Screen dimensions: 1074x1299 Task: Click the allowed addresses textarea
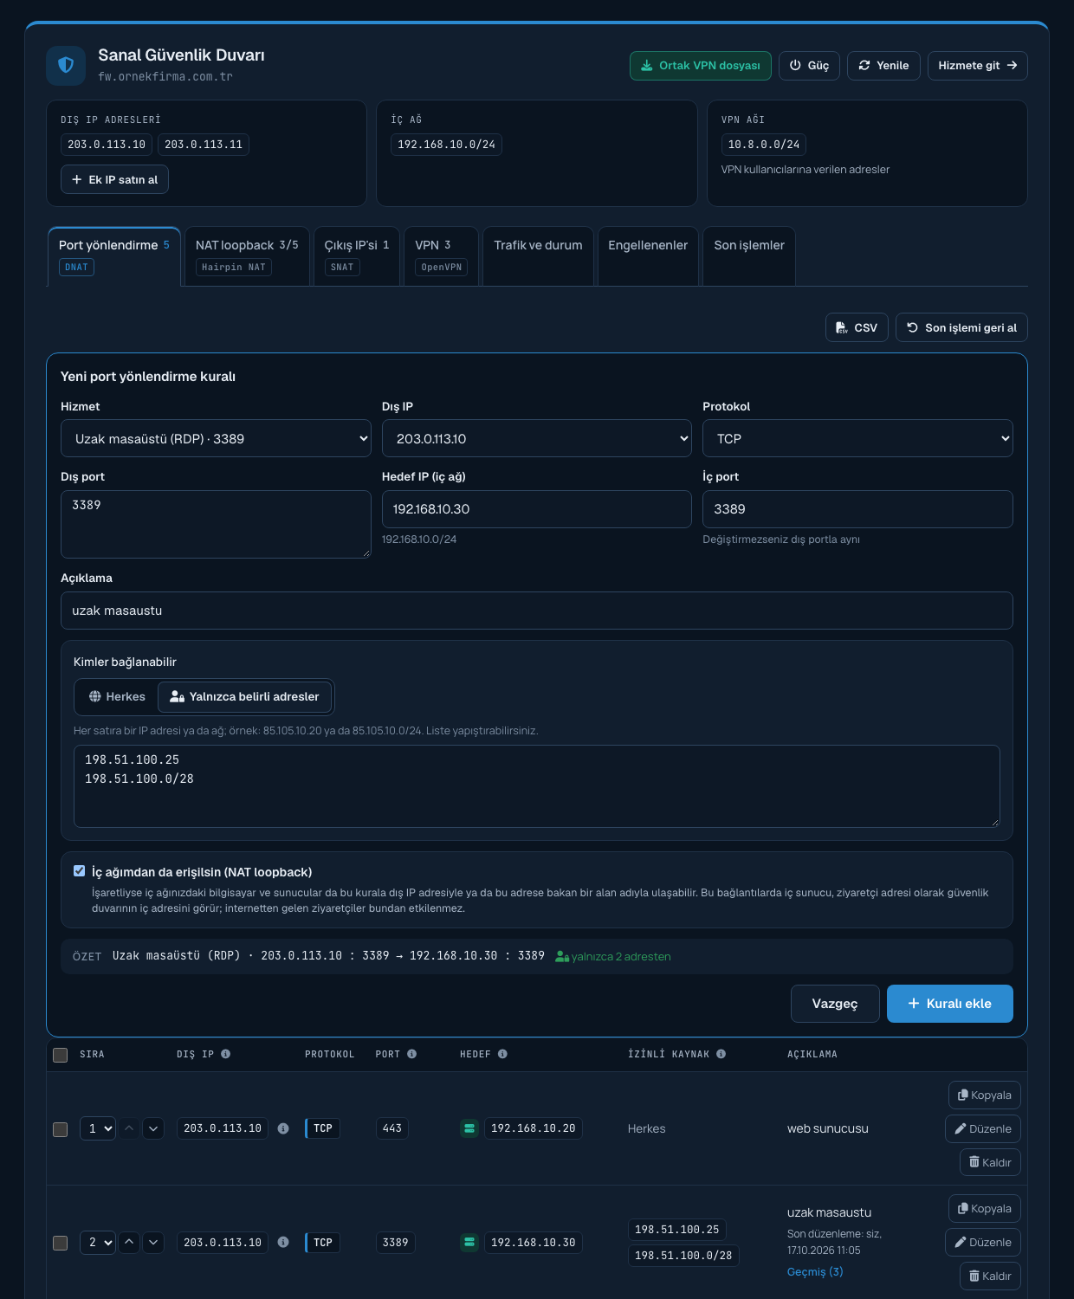click(536, 785)
